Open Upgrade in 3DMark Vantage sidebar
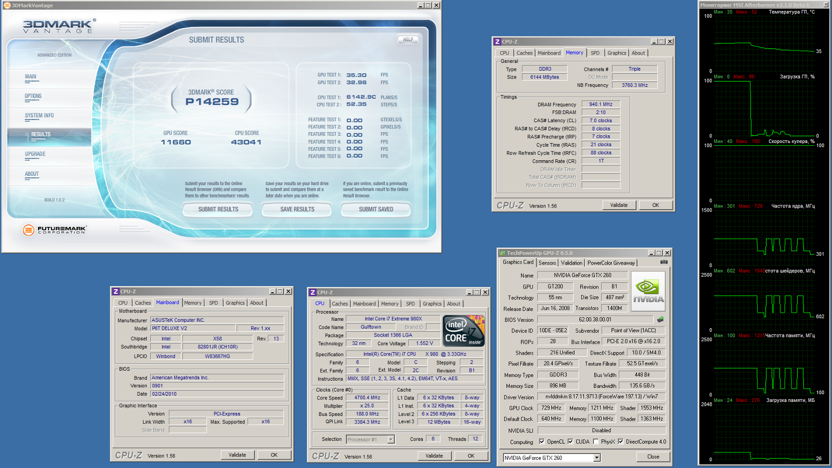This screenshot has height=468, width=832. coord(35,154)
